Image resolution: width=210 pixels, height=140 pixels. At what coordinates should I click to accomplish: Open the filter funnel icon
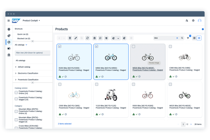(188, 38)
